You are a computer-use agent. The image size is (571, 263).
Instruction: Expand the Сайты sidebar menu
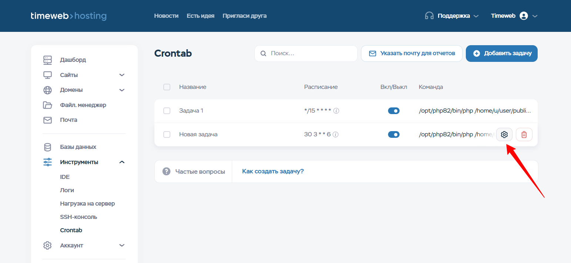pyautogui.click(x=121, y=75)
